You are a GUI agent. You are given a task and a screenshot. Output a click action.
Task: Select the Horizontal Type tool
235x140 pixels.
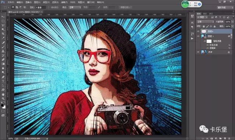pos(3,81)
